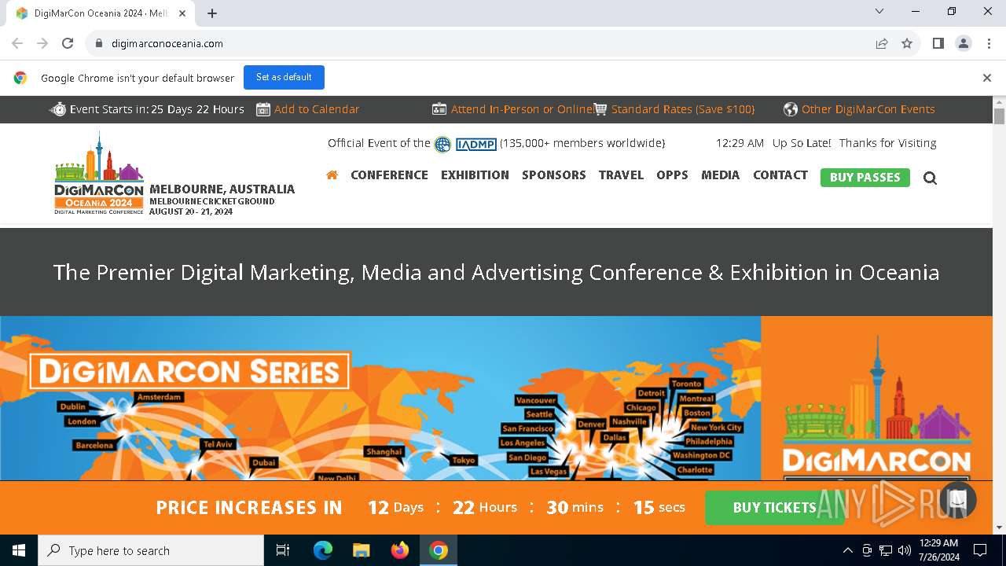
Task: Click the DigiMarCon Series world map banner
Action: pyautogui.click(x=380, y=398)
